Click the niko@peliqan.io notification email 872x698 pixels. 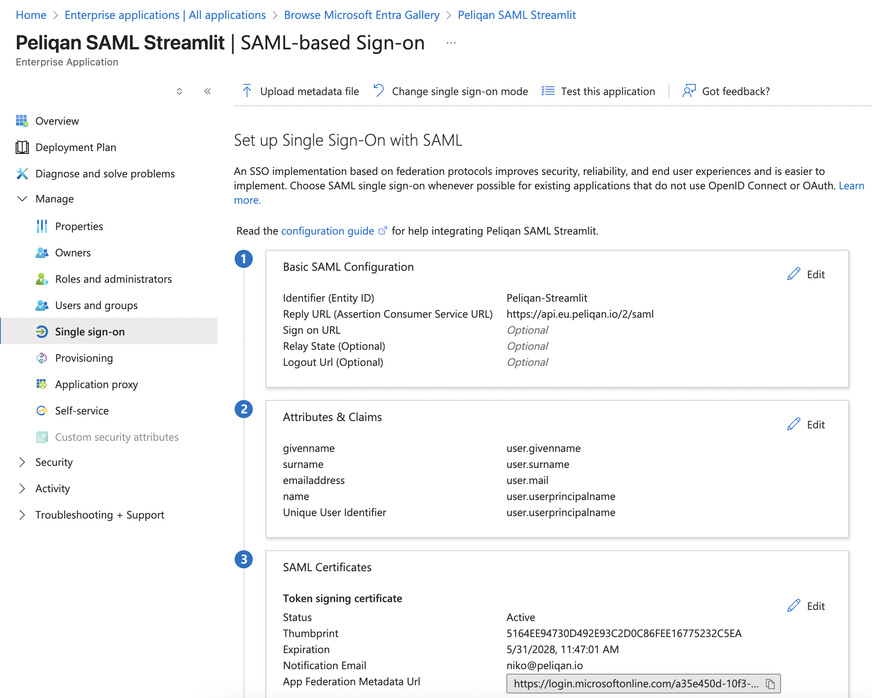point(545,665)
